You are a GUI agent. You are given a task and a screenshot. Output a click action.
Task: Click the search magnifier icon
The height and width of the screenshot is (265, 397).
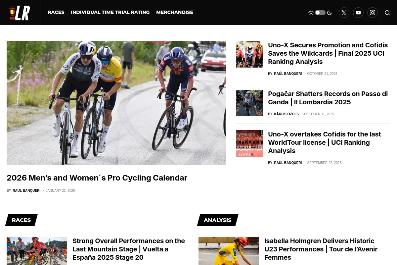click(x=387, y=13)
